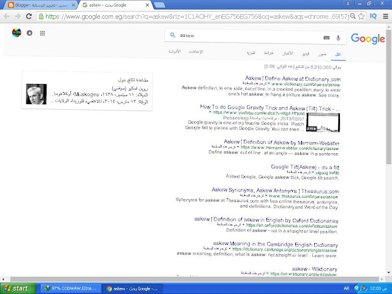The image size is (392, 294).
Task: Open the Merriam-Webster Askew definition result
Action: (282, 143)
